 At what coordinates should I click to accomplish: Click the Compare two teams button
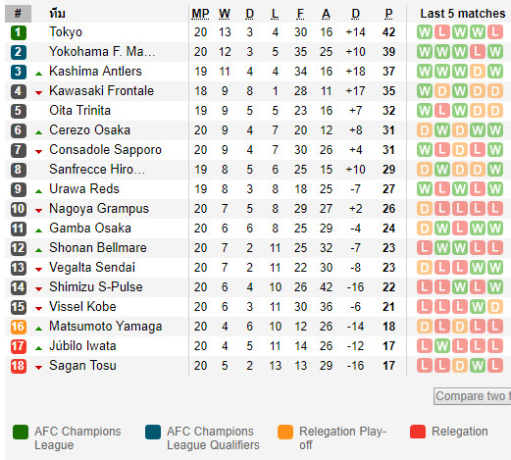(473, 396)
